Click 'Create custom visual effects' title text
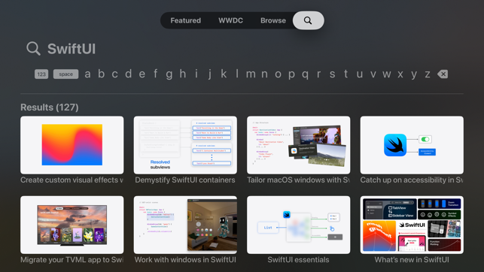Viewport: 484px width, 272px height. (x=72, y=180)
